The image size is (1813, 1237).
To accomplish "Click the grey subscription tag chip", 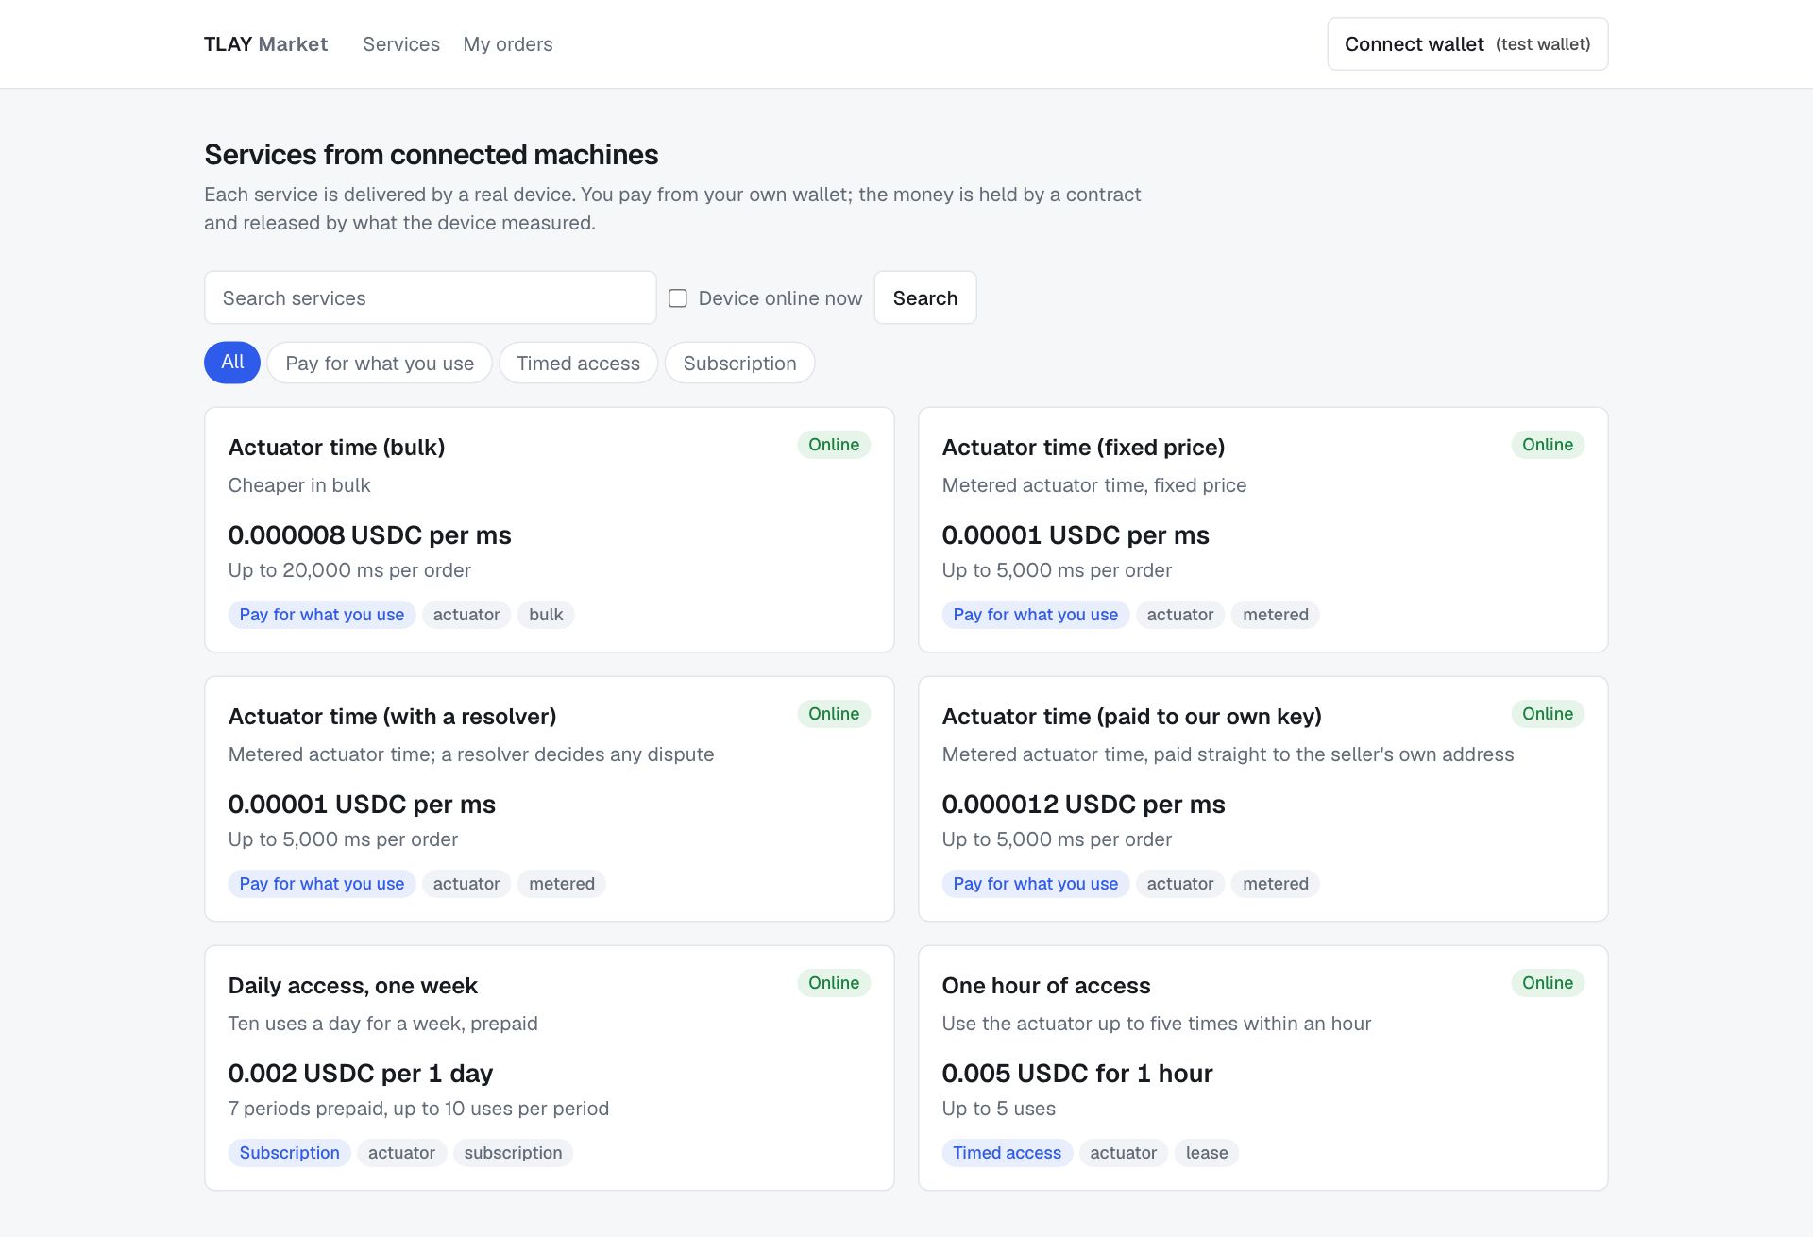I will point(513,1153).
